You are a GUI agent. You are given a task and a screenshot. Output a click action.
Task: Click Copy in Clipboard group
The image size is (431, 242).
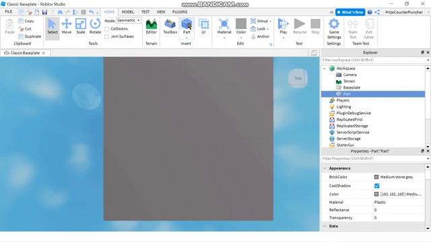click(26, 21)
